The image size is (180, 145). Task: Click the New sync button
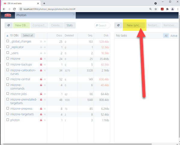coord(134,25)
